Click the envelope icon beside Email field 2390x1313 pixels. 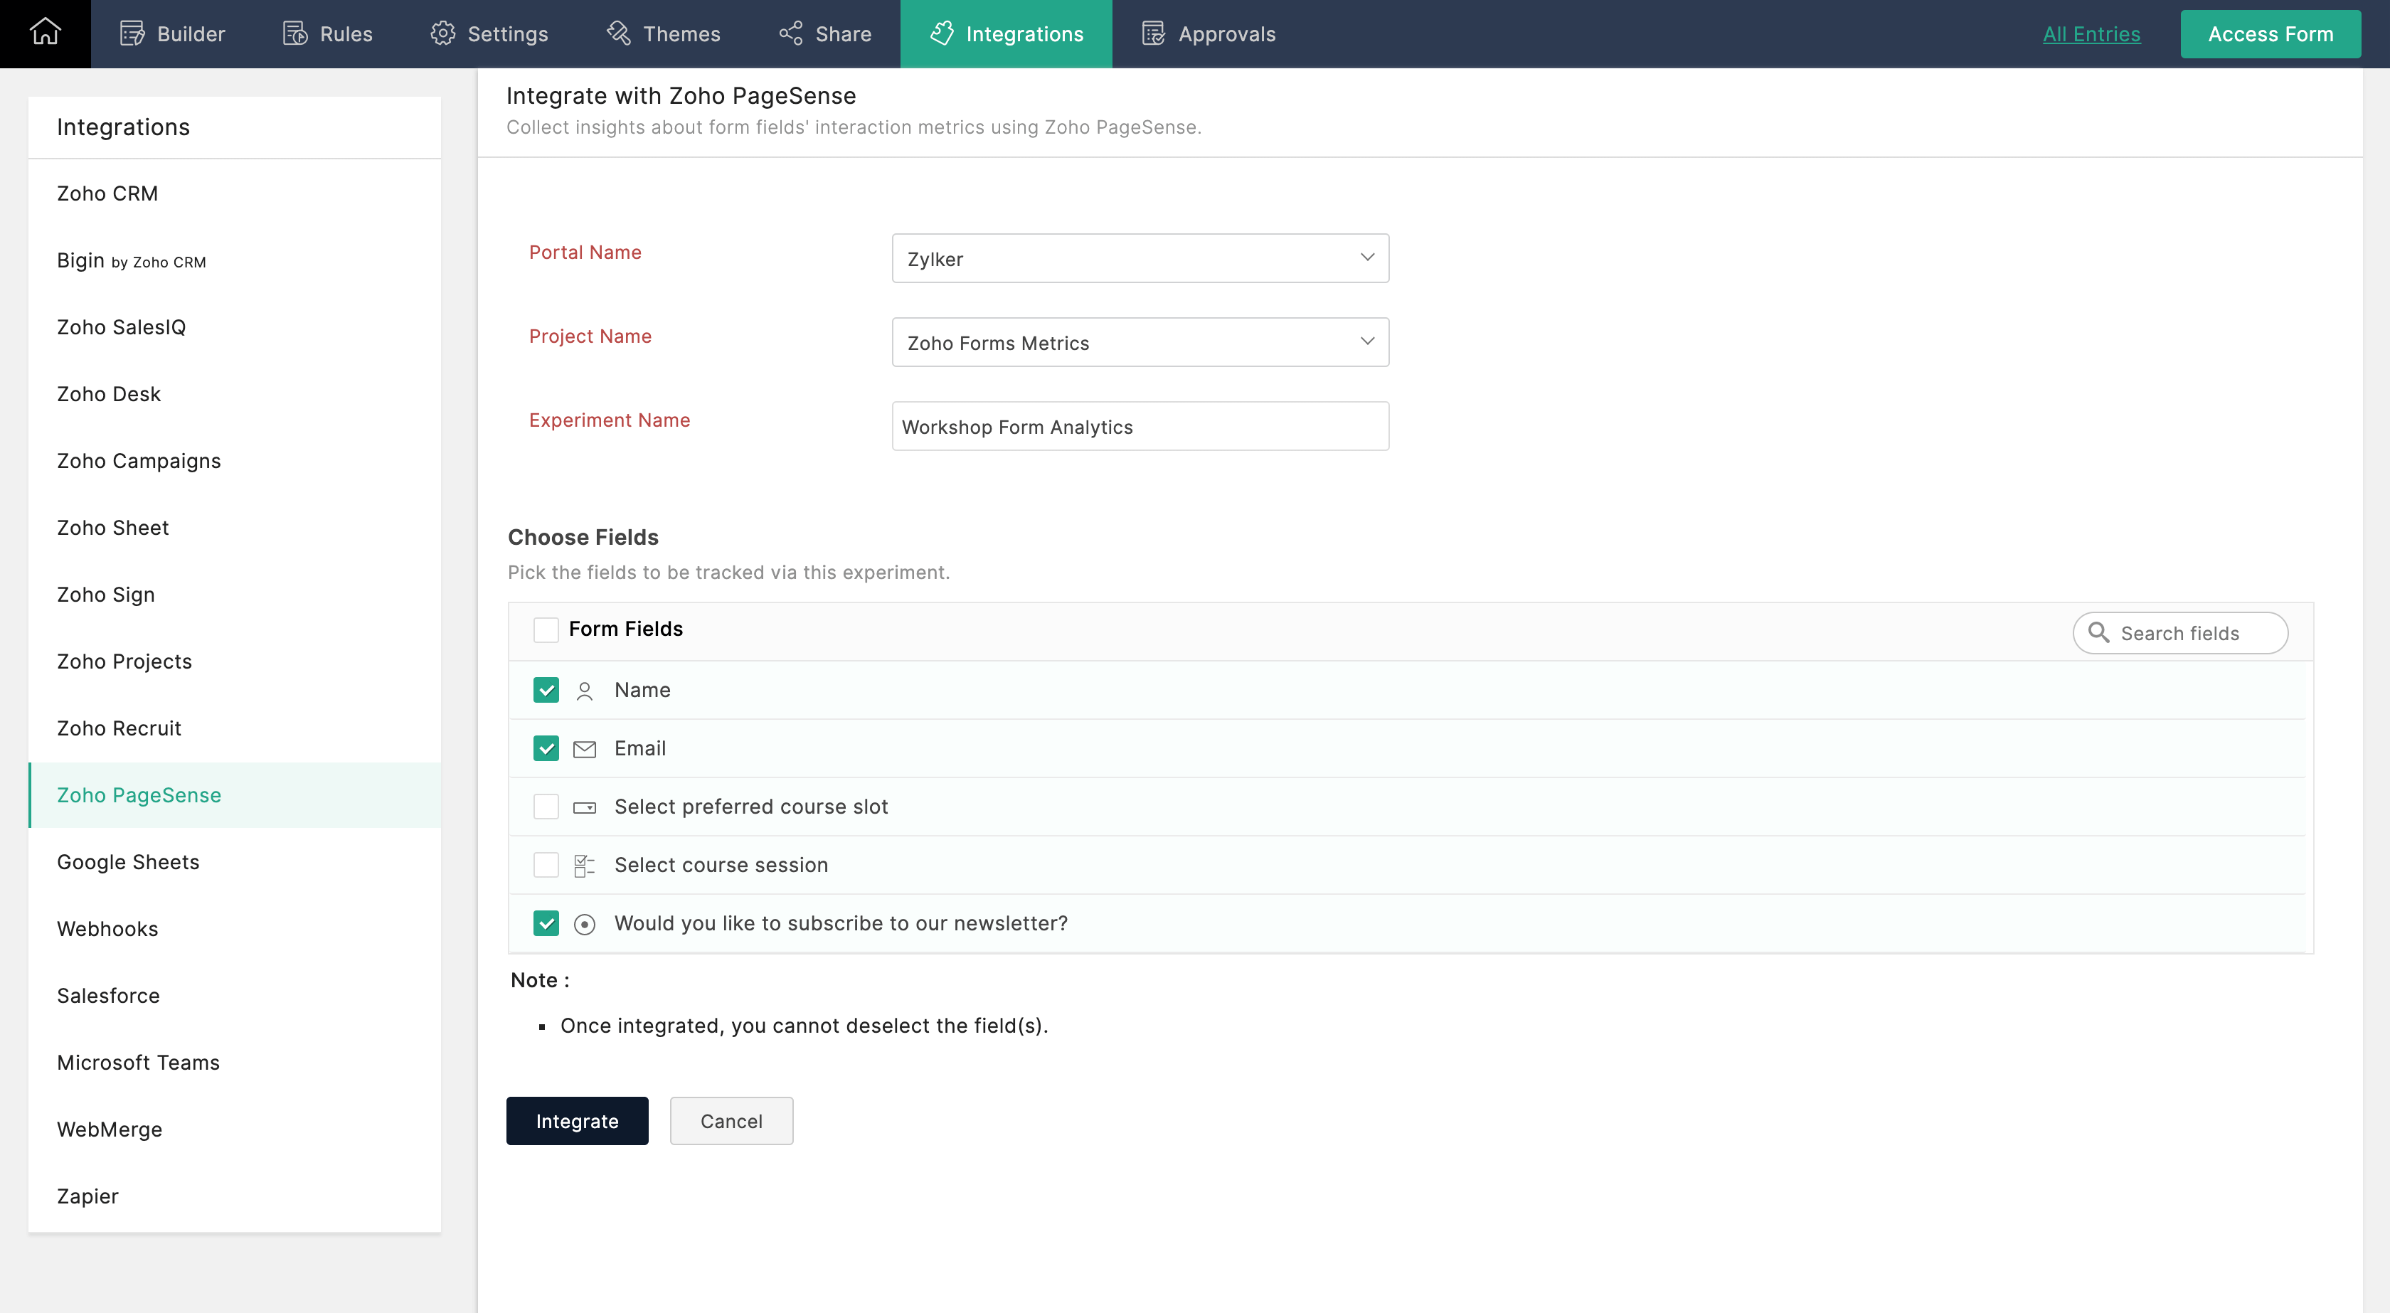[585, 750]
